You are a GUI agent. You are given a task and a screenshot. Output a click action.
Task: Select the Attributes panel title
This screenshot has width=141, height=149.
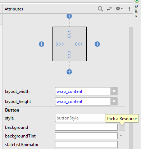click(14, 9)
